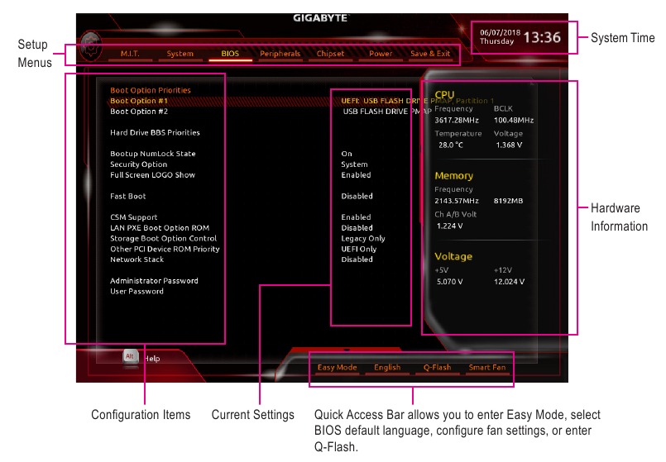Switch to the Peripherals tab

280,54
